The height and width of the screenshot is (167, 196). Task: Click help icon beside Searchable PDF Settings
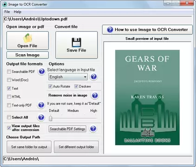93,128
